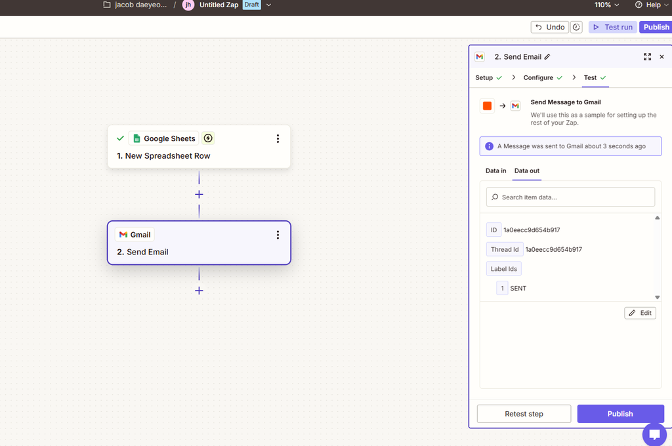Open the 110% zoom level dropdown

coord(606,5)
